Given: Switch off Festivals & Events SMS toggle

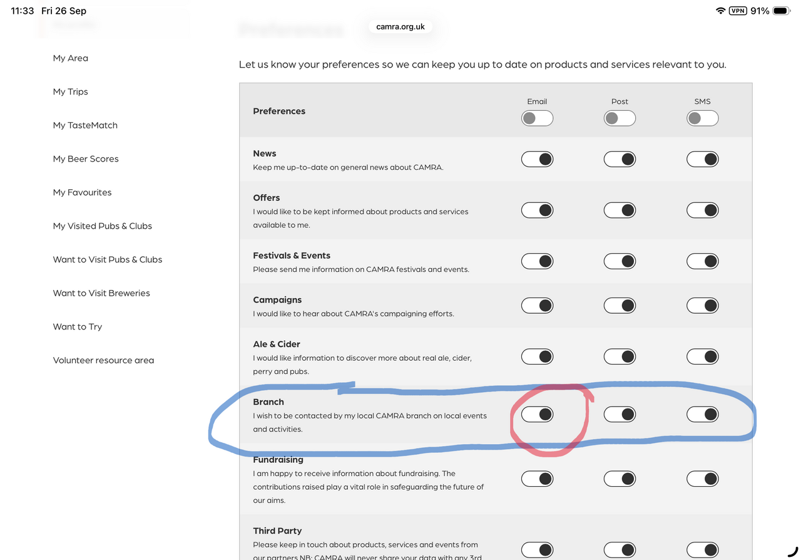Looking at the screenshot, I should pos(702,261).
